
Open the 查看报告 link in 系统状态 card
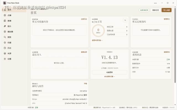[166, 52]
